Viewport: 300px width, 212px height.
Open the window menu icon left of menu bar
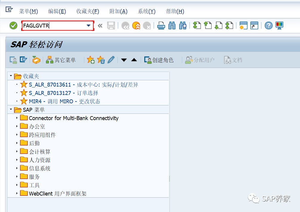click(9, 9)
